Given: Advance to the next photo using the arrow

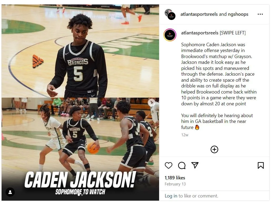Looking at the screenshot, I should [151, 102].
